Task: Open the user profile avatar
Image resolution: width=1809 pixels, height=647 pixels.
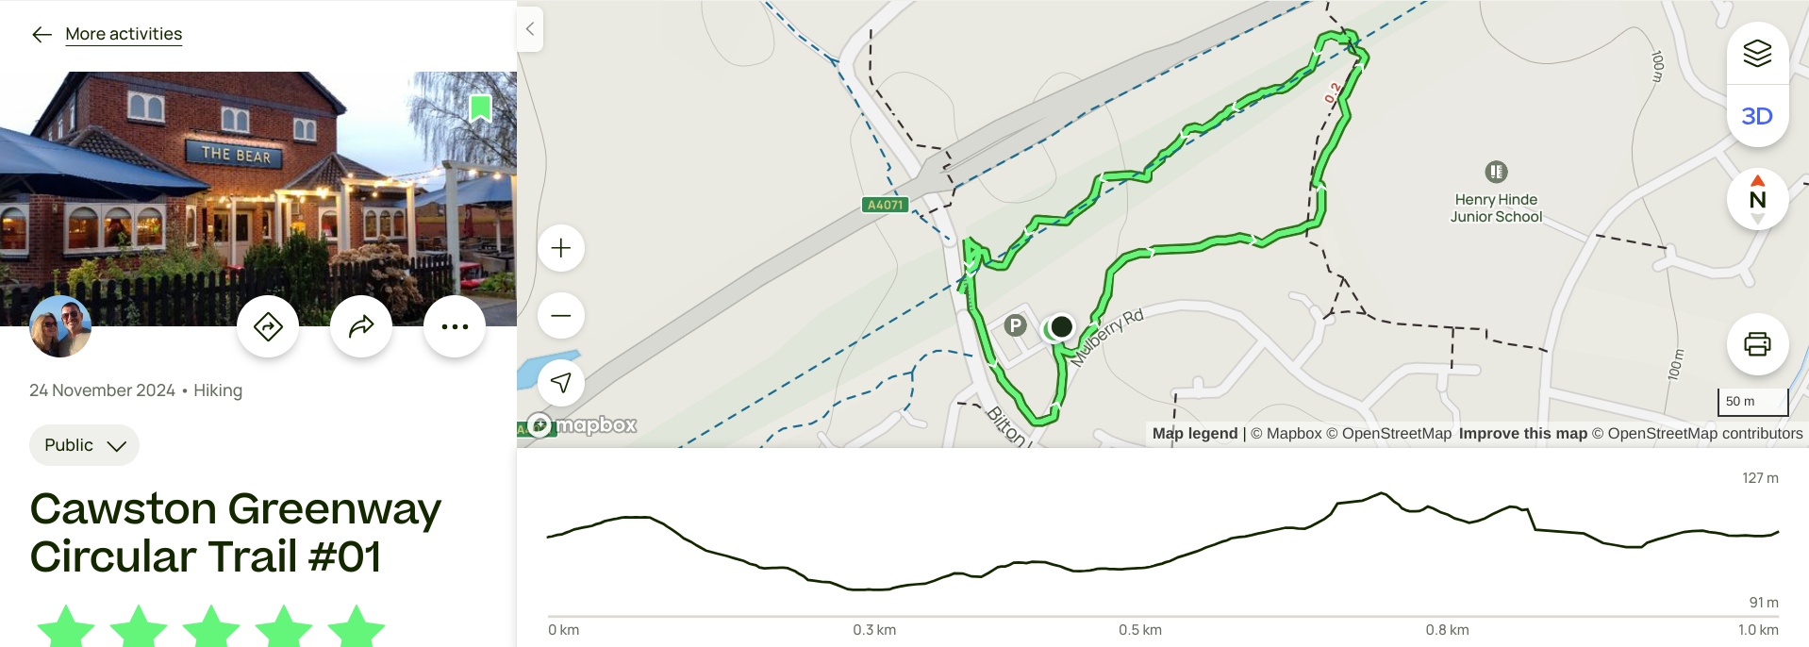Action: pyautogui.click(x=60, y=326)
